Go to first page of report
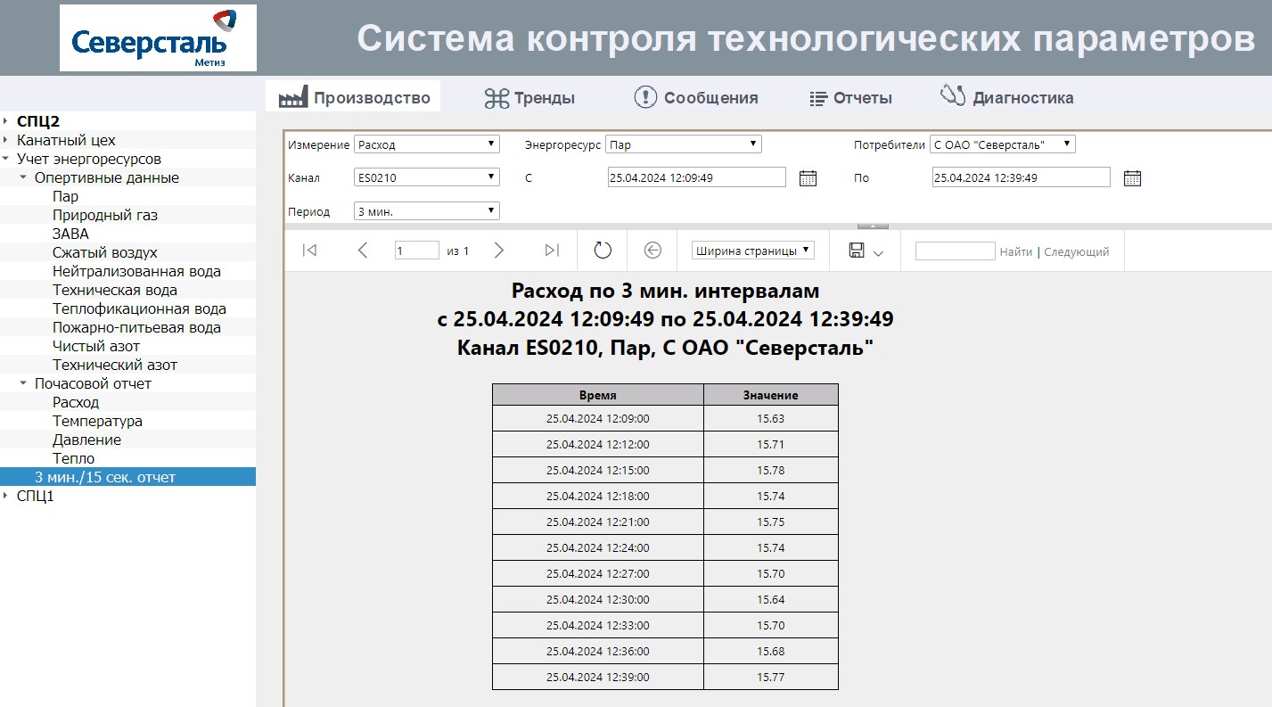Screen dimensions: 1272x707 (309, 251)
